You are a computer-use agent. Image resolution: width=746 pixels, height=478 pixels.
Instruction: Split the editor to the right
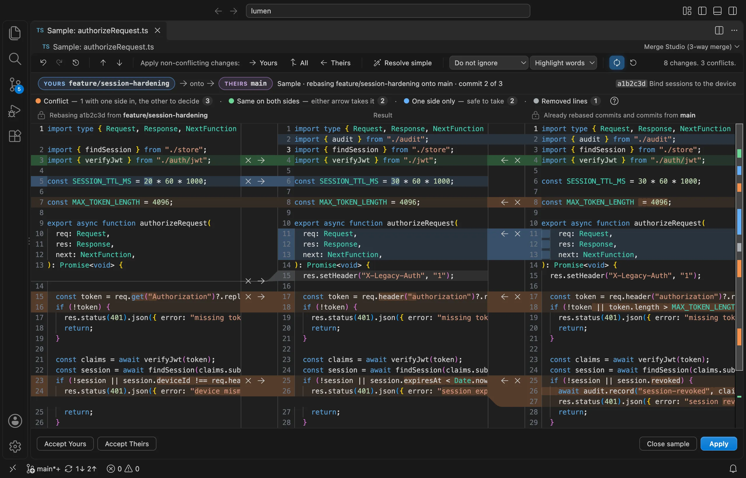coord(719,30)
